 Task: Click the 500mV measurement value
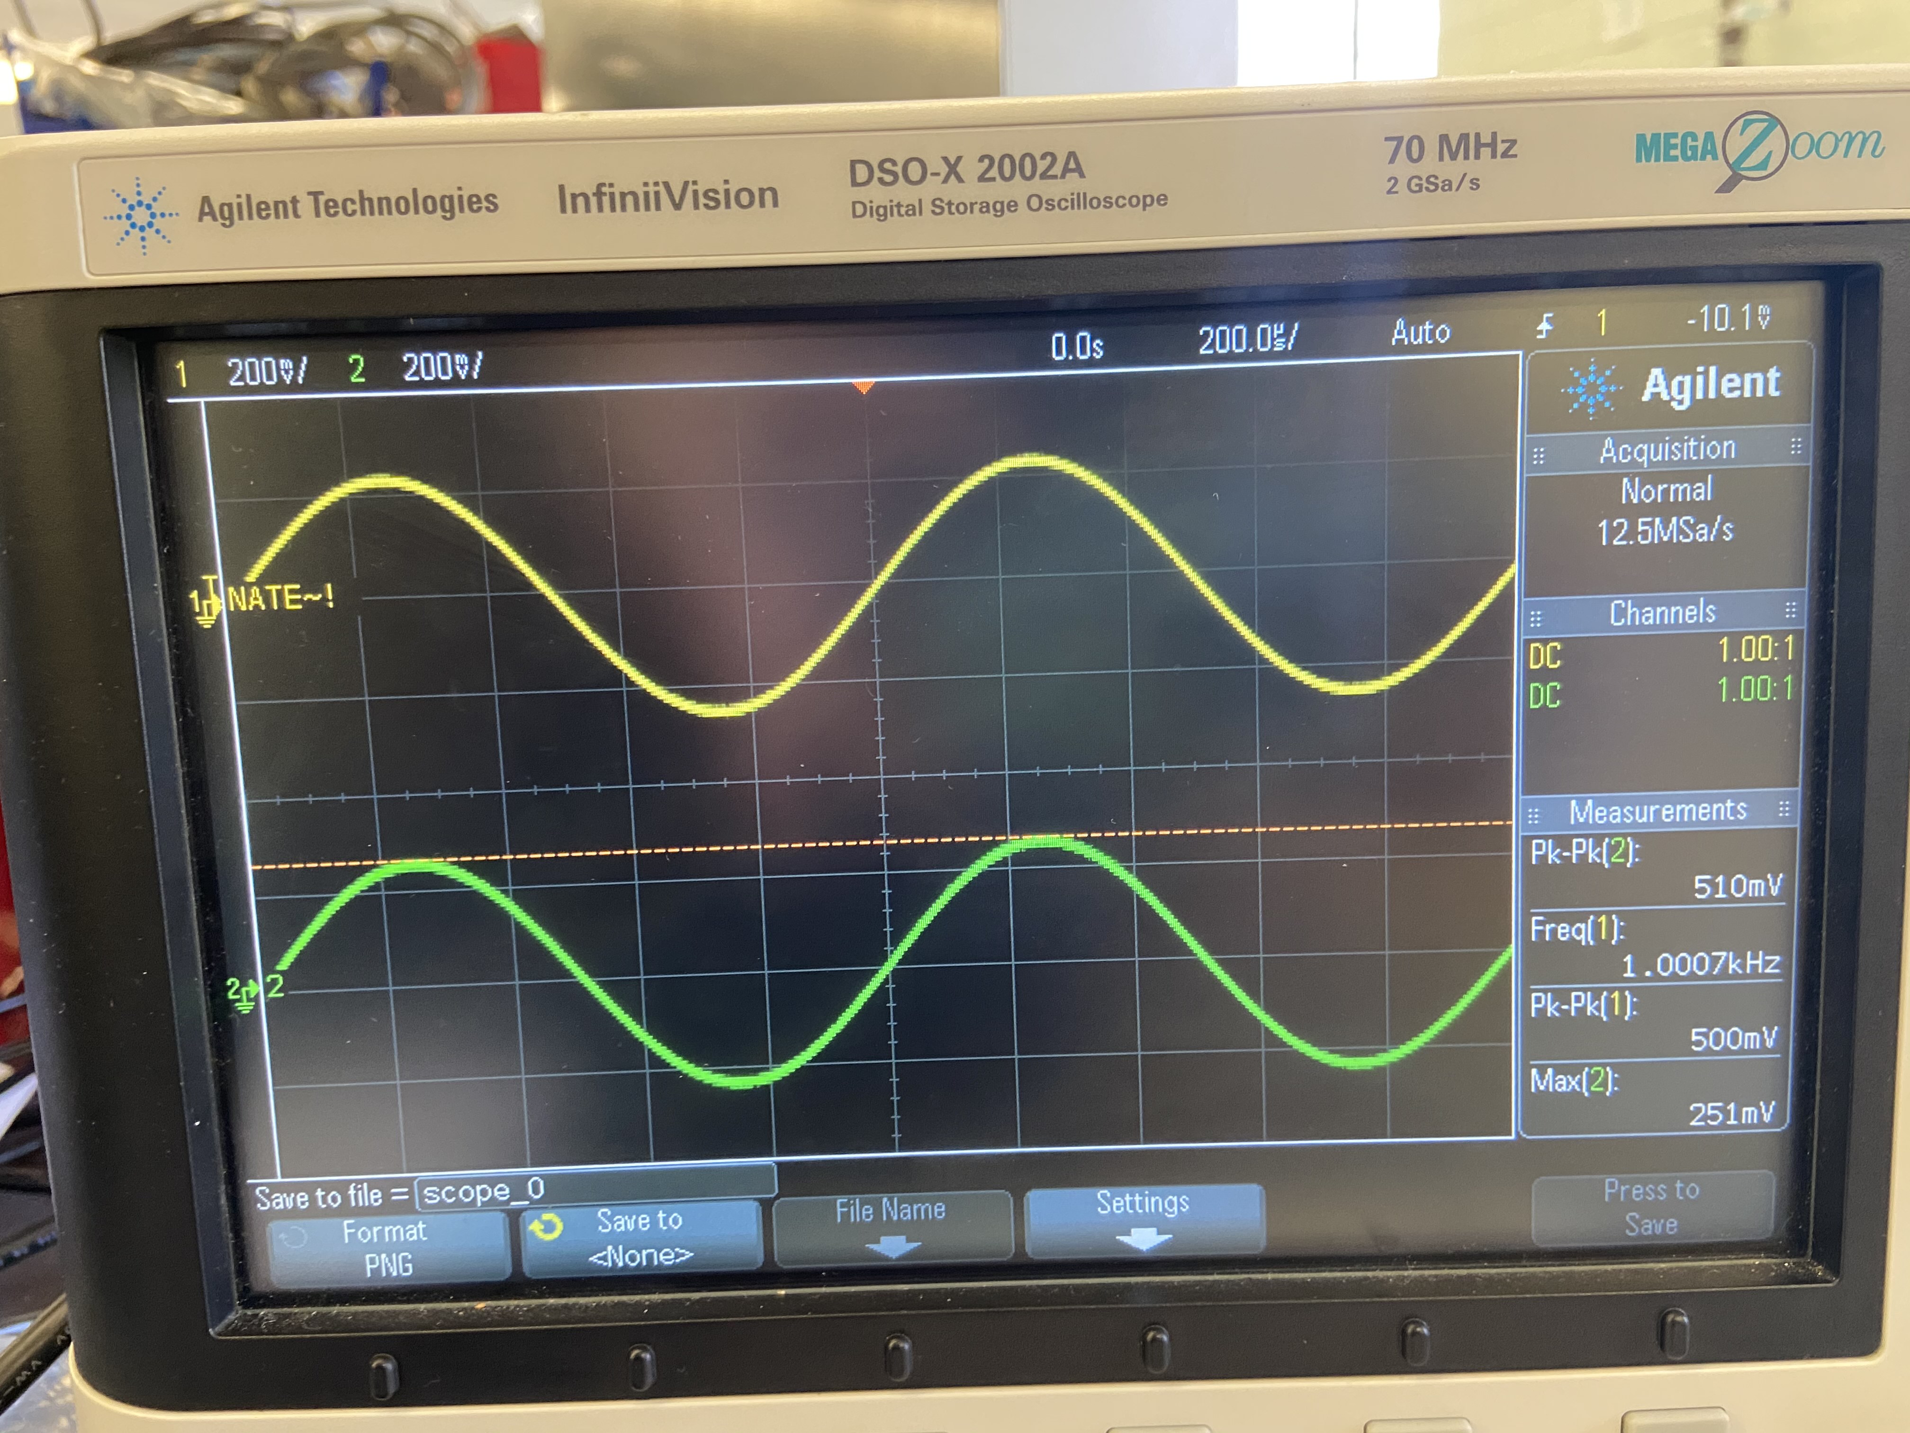(x=1734, y=1039)
